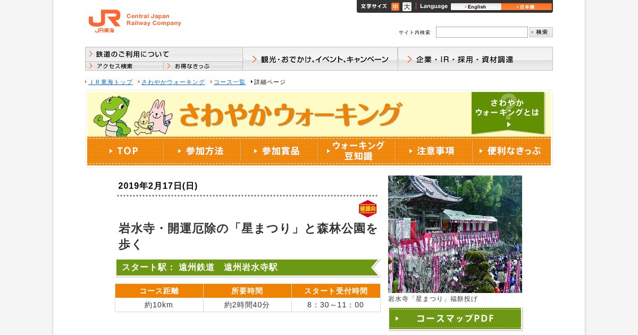Go to ＪＲ東海トップ breadcrumb link
Image resolution: width=638 pixels, height=335 pixels.
110,82
